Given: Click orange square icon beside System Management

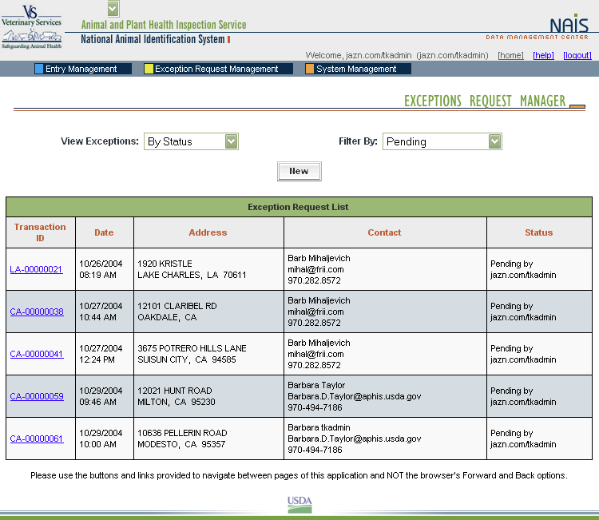Looking at the screenshot, I should [309, 69].
